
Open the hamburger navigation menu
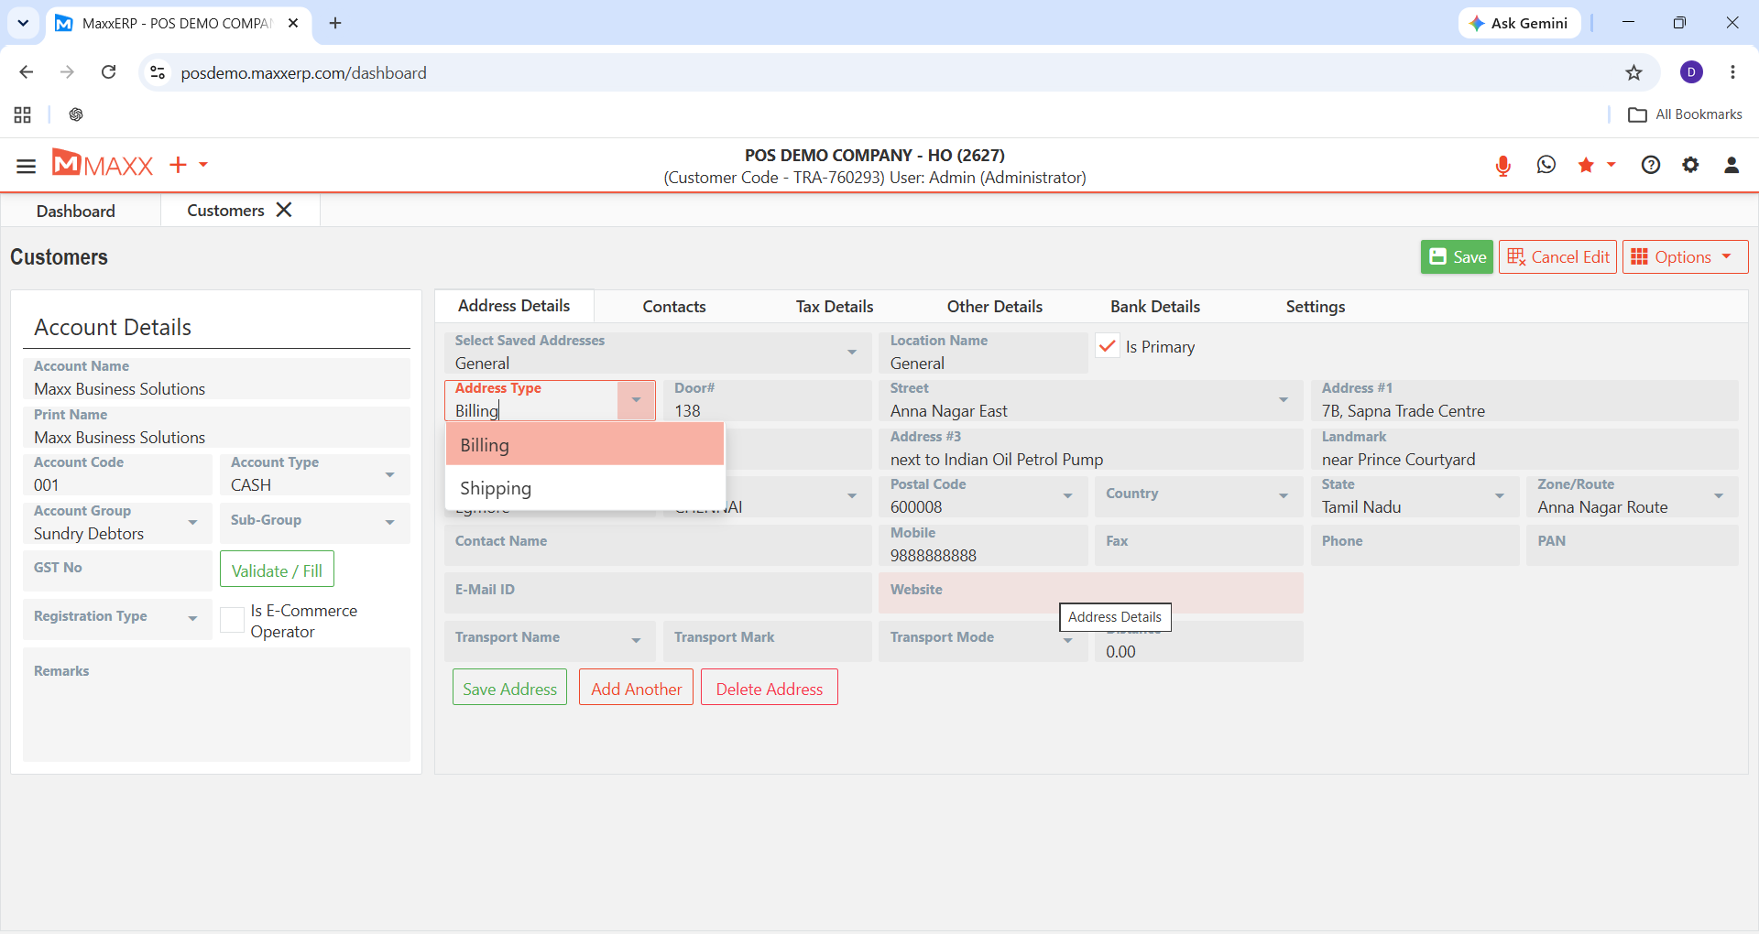[26, 166]
